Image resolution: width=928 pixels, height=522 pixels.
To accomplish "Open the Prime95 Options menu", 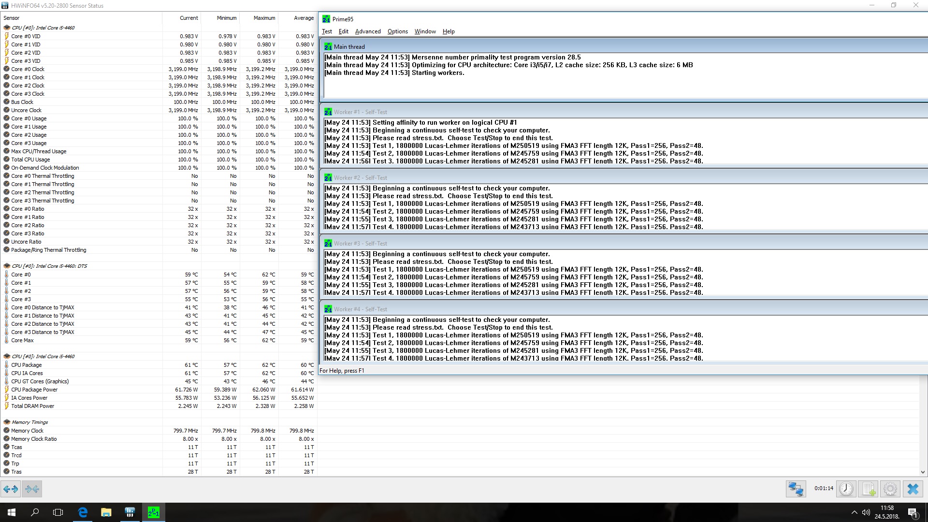I will click(398, 31).
